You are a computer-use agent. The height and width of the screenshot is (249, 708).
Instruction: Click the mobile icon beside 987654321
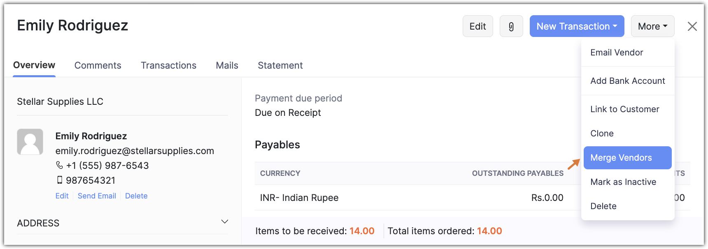coord(60,180)
